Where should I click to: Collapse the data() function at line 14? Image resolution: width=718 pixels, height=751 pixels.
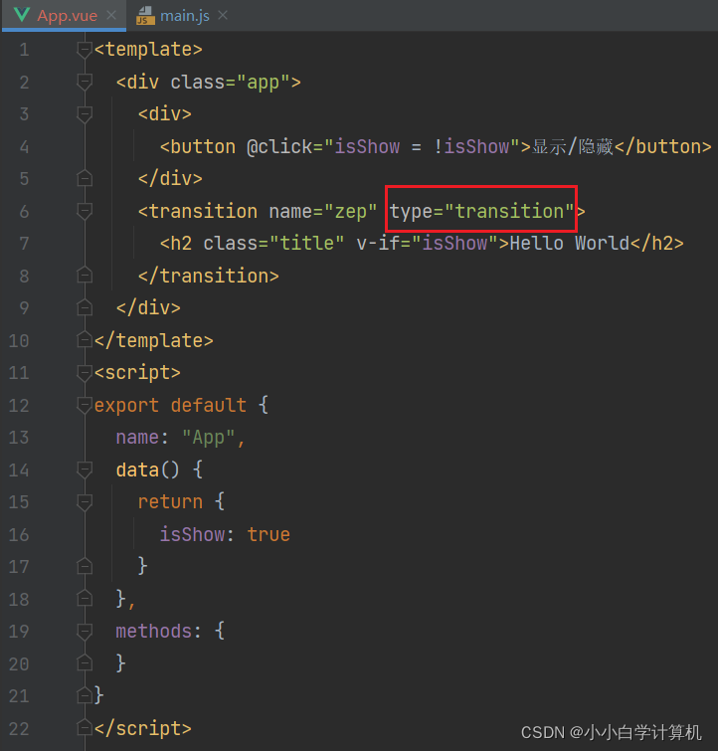click(85, 469)
